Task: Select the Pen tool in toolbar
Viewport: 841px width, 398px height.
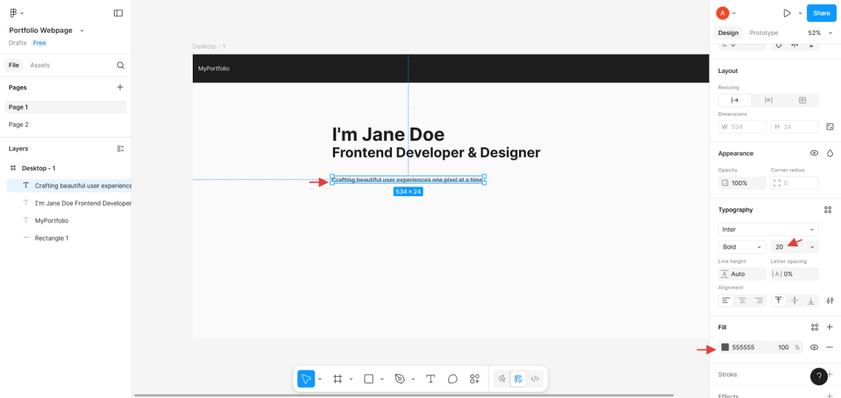Action: [x=399, y=379]
